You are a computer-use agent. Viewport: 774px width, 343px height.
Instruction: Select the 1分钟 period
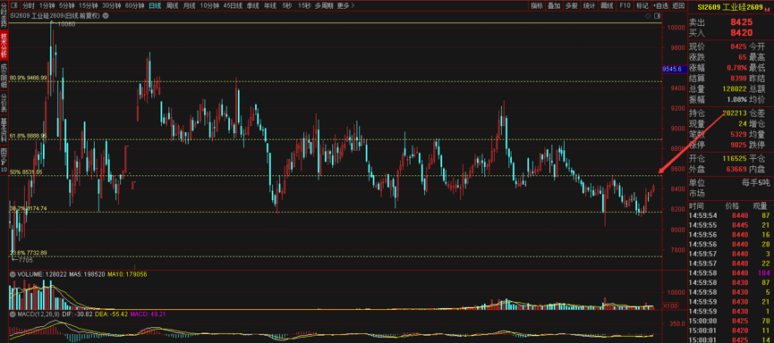point(47,6)
